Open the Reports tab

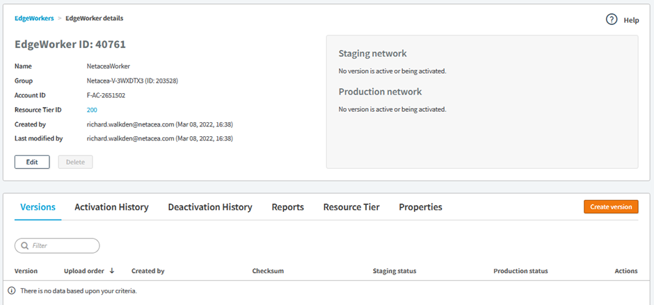click(287, 207)
